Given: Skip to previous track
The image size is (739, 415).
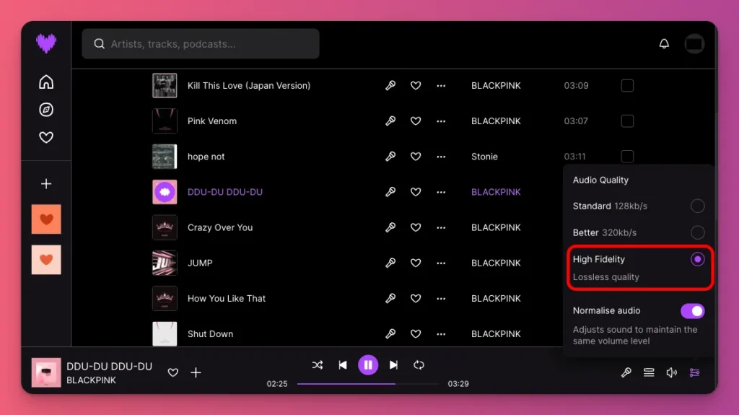Looking at the screenshot, I should pyautogui.click(x=343, y=365).
